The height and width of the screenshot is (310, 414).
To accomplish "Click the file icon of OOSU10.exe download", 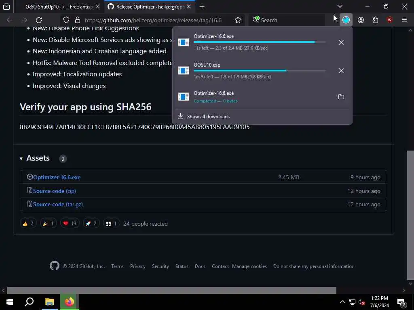I will pyautogui.click(x=184, y=70).
